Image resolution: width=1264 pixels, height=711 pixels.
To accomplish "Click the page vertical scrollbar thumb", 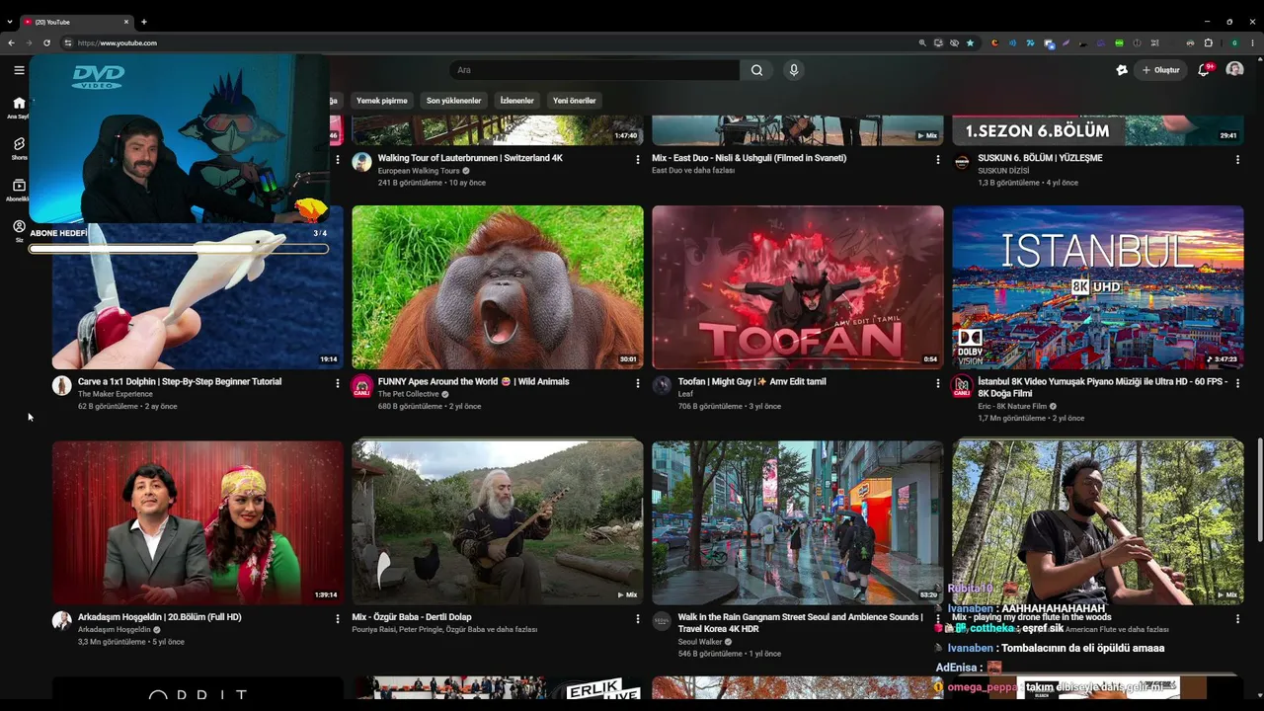I will tap(1259, 491).
